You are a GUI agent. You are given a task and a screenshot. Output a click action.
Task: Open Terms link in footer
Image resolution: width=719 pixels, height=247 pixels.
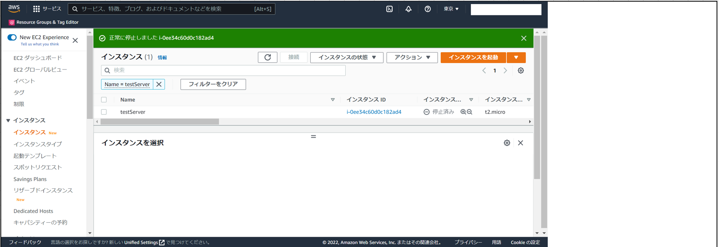(496, 243)
